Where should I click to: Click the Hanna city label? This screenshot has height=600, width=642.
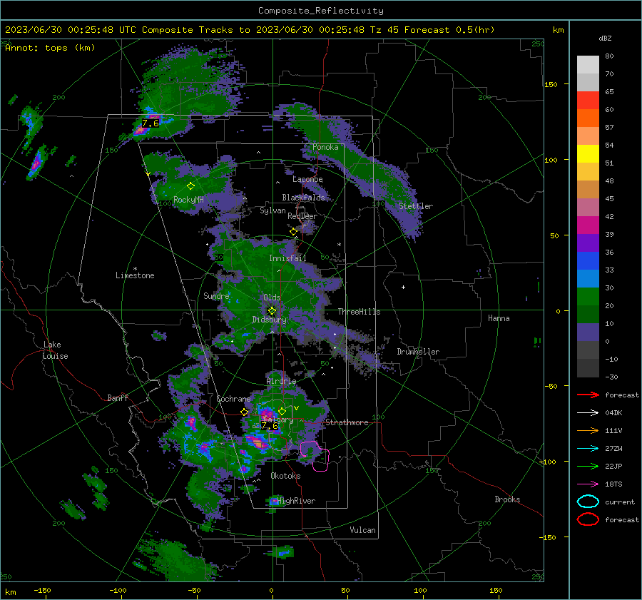pos(499,318)
